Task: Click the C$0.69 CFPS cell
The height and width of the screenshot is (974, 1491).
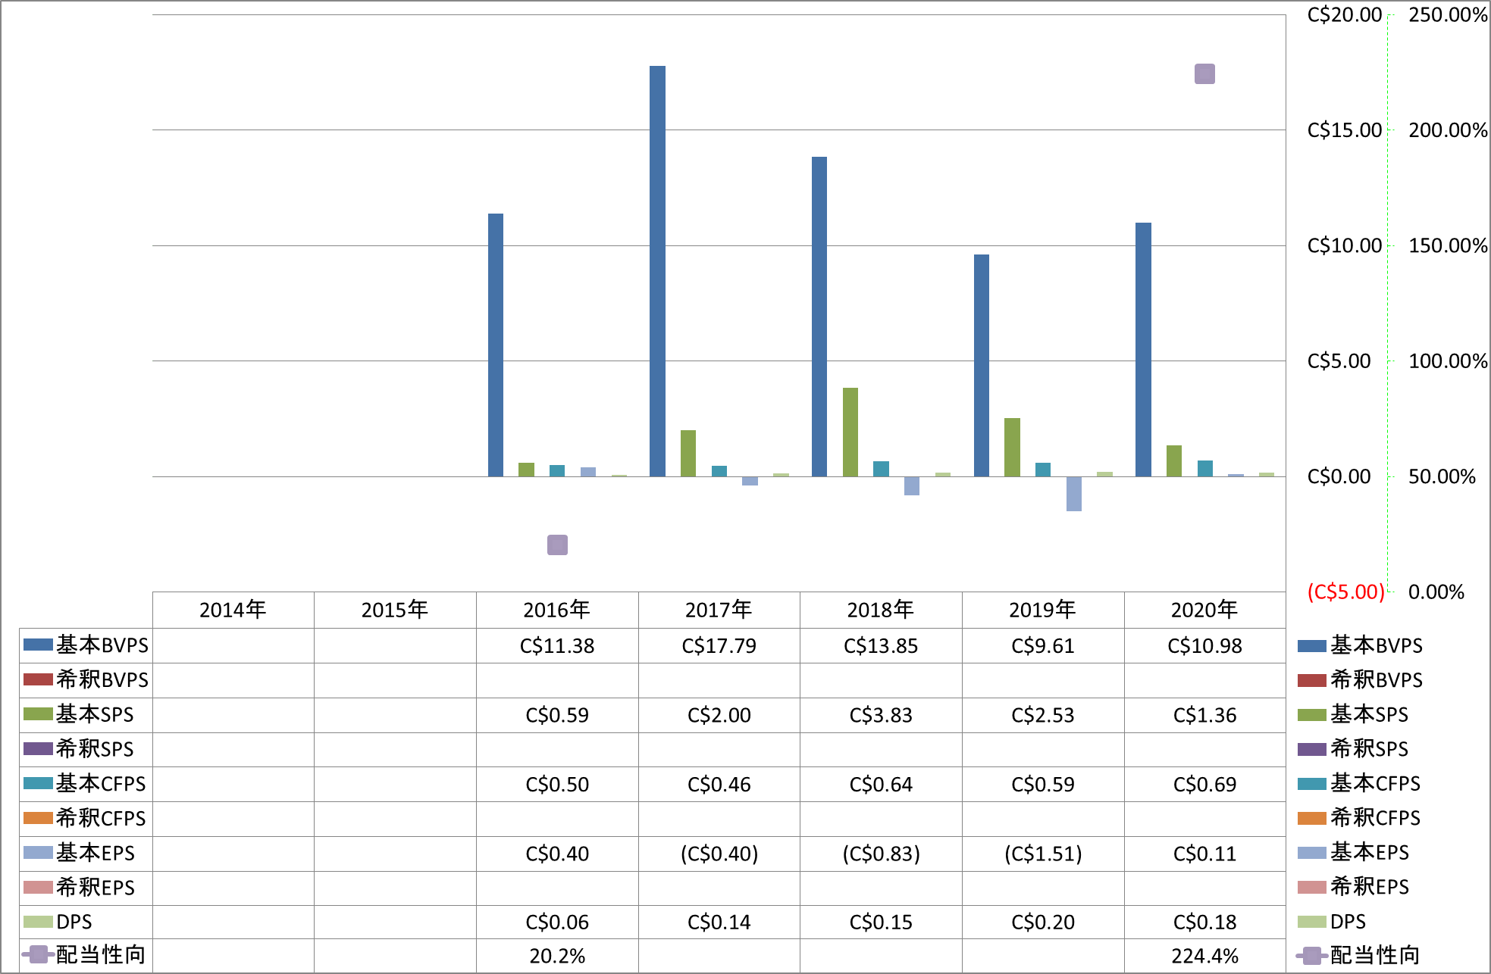Action: [1204, 785]
